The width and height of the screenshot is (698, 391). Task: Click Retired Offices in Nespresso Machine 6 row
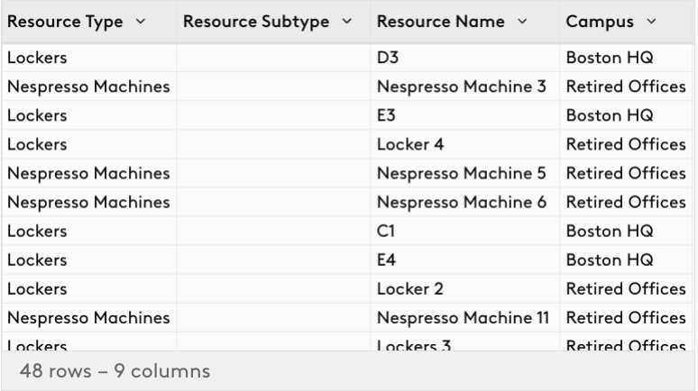[x=626, y=202]
